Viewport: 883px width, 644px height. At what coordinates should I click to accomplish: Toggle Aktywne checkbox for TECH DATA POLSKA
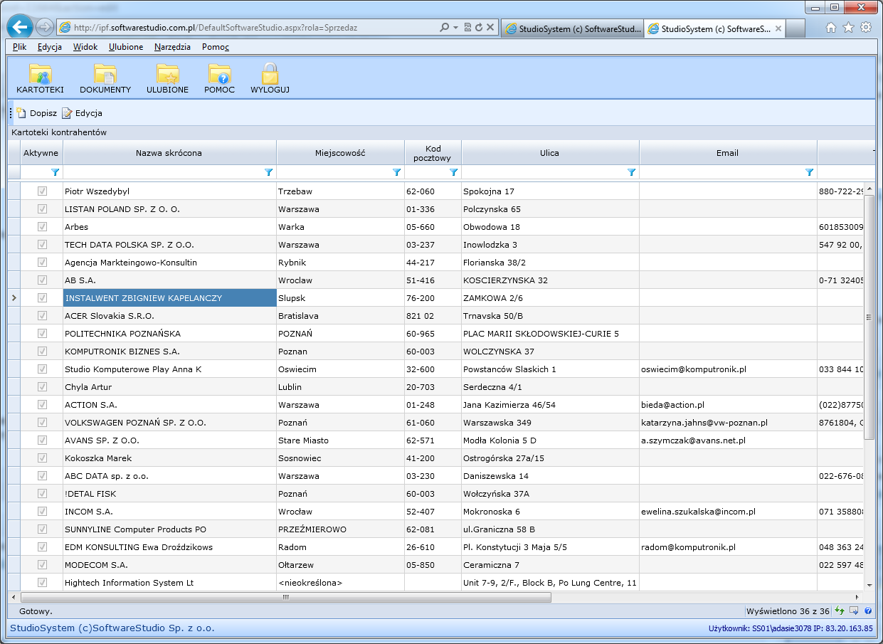[x=43, y=244]
